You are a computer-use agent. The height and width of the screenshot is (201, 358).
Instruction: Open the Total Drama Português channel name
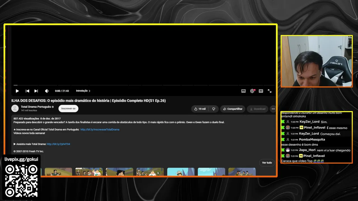36,107
